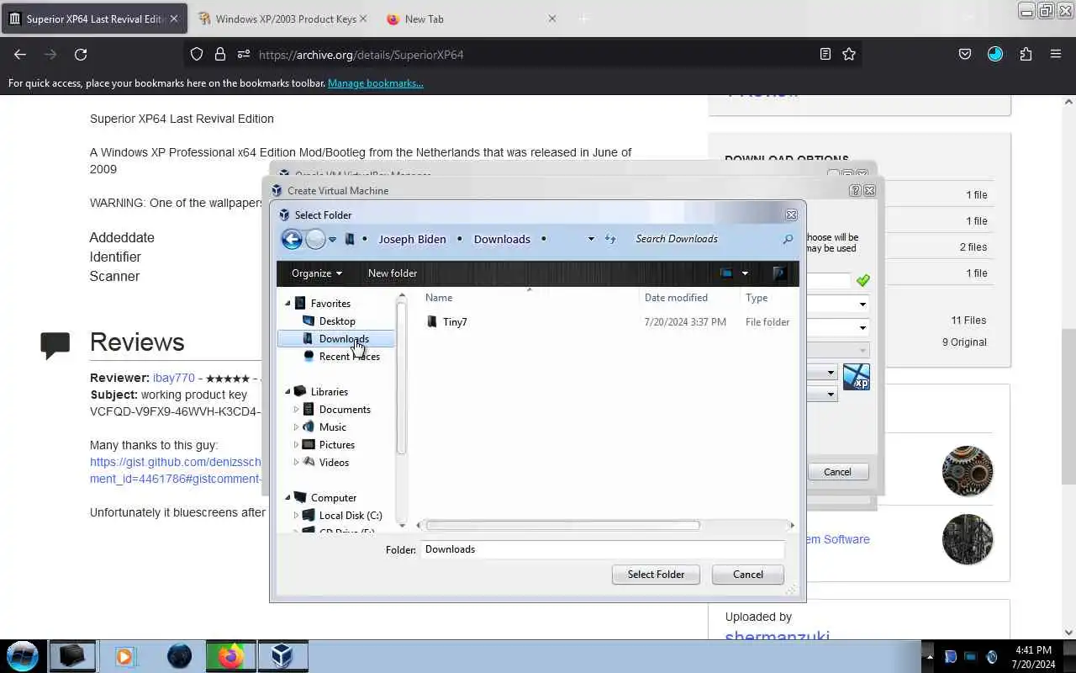Click the search magnifier in Select Folder
The width and height of the screenshot is (1076, 673).
(788, 239)
